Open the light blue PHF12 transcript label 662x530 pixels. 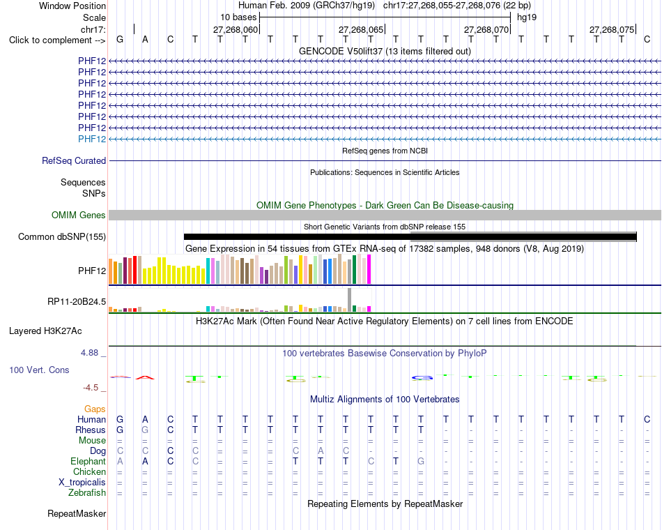91,139
